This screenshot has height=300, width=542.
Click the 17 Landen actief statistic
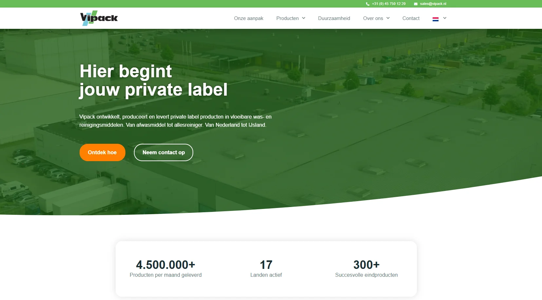pos(266,268)
